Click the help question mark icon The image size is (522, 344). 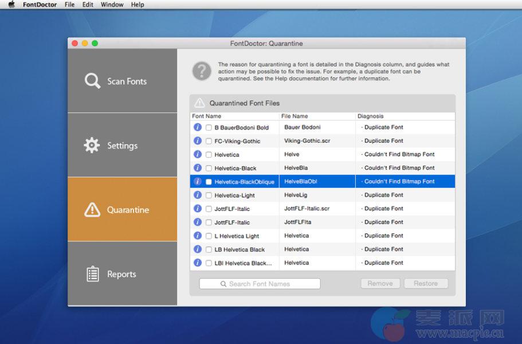point(202,72)
